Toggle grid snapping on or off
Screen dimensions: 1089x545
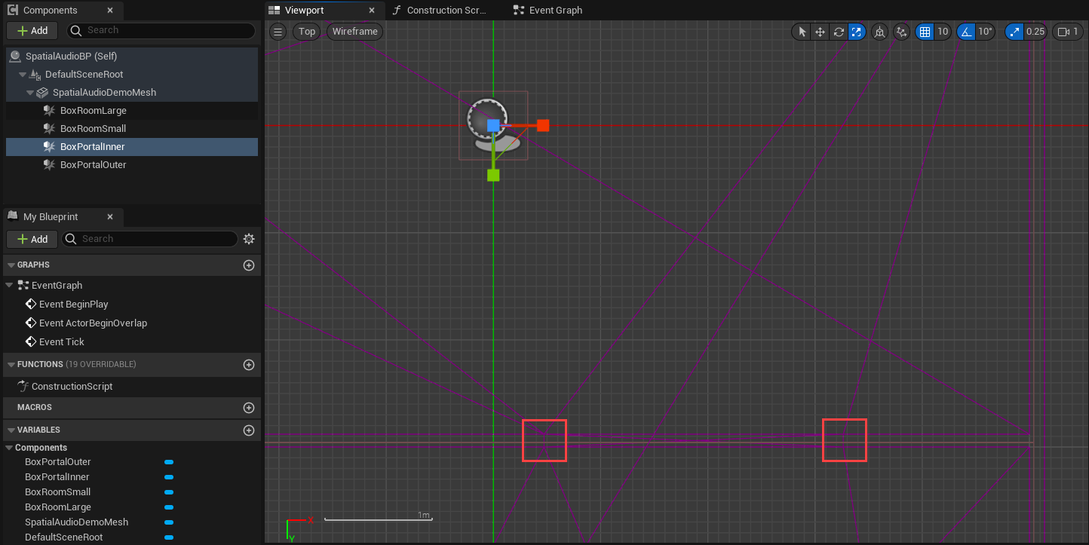coord(925,32)
